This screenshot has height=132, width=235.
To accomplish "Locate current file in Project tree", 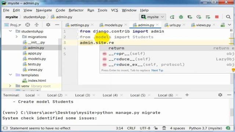I will 28,25.
